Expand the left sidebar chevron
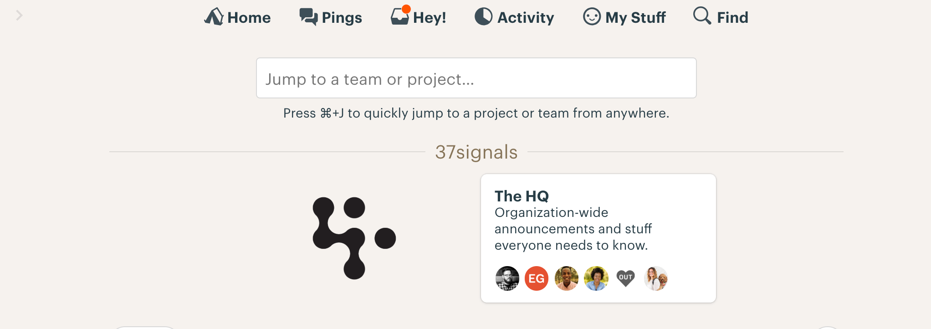The width and height of the screenshot is (931, 329). click(19, 15)
